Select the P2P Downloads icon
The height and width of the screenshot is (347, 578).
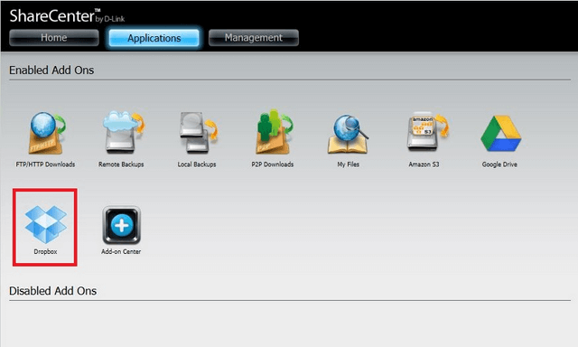274,132
